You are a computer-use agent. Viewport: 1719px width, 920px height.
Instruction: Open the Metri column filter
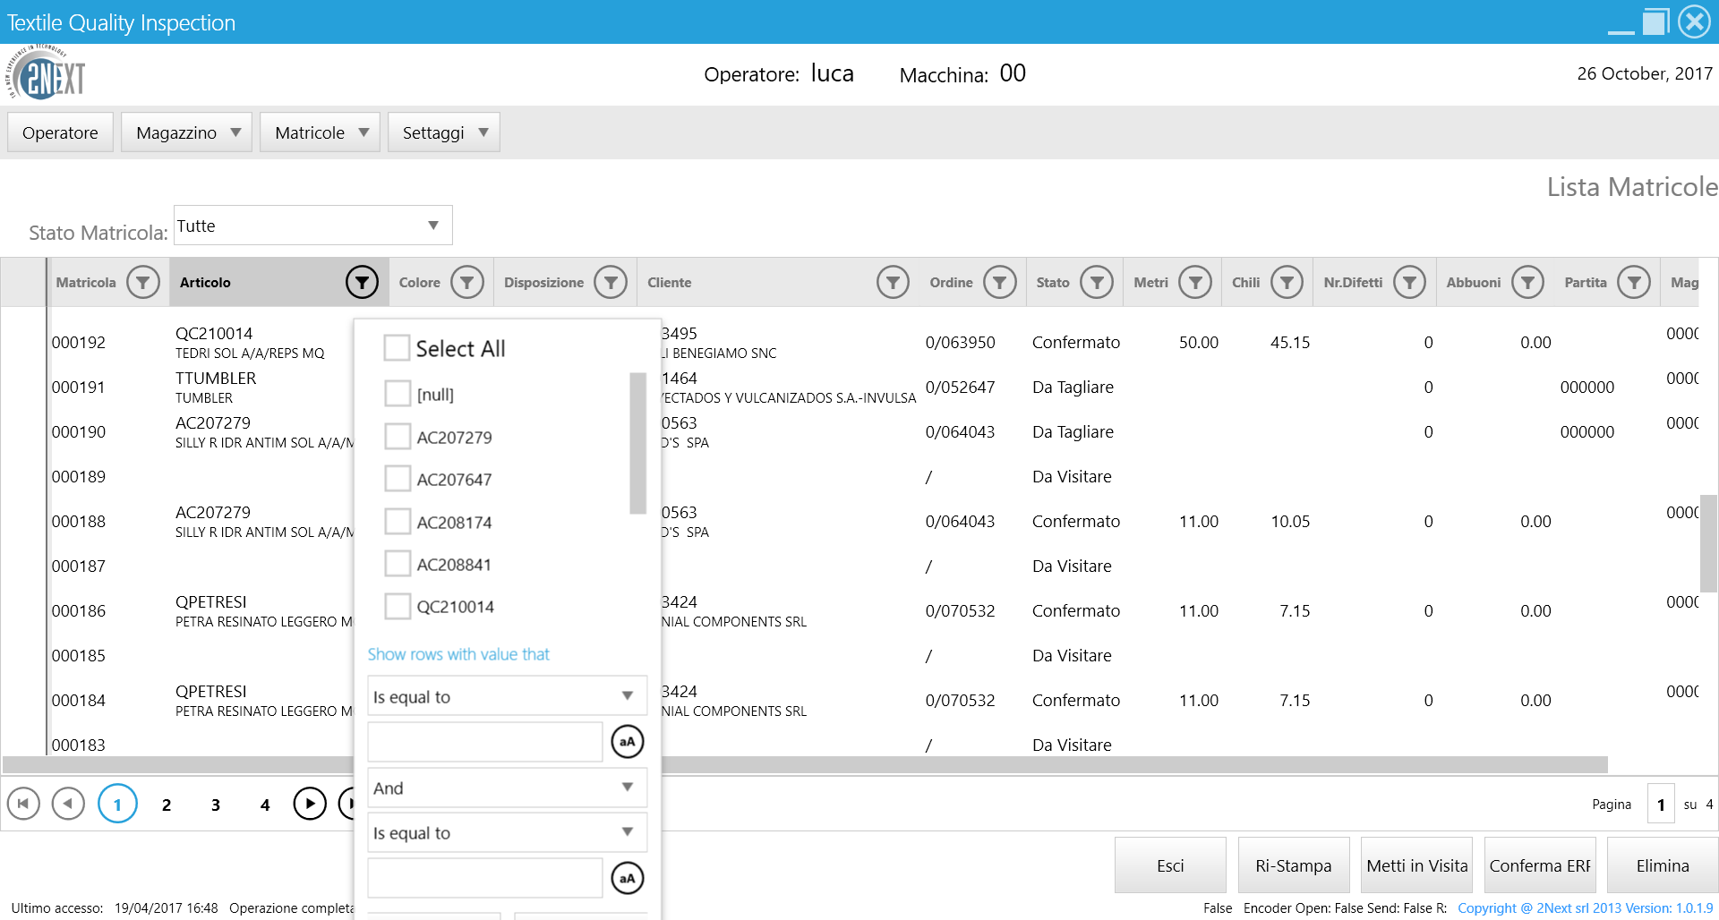[1195, 282]
